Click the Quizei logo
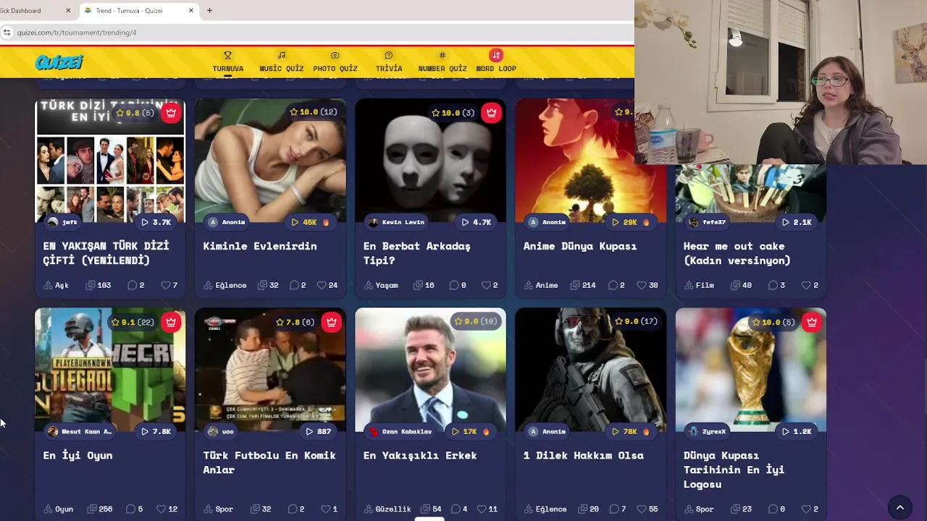927x521 pixels. 59,62
